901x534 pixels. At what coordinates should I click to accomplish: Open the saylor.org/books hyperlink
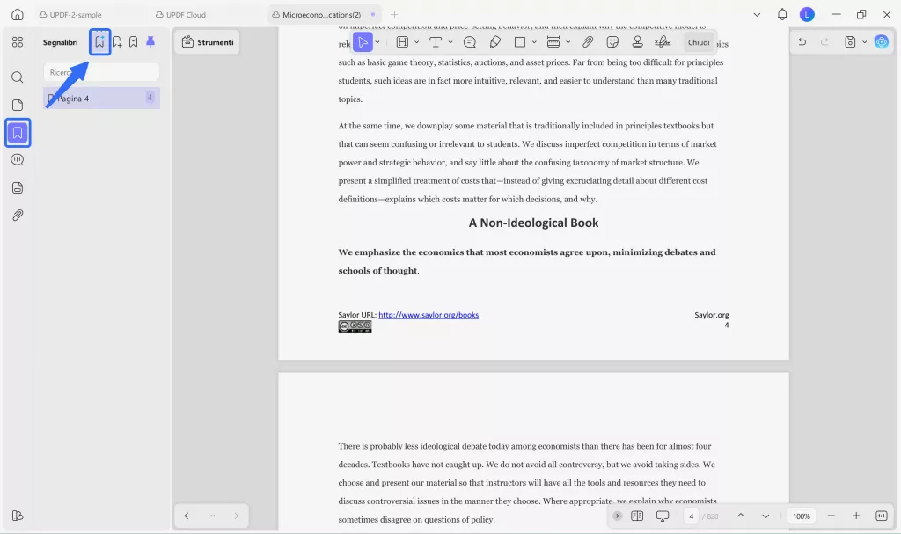429,315
